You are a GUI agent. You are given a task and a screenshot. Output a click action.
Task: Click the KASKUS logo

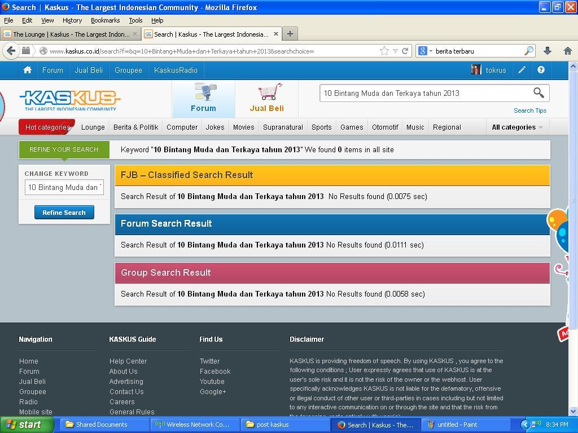pos(70,100)
